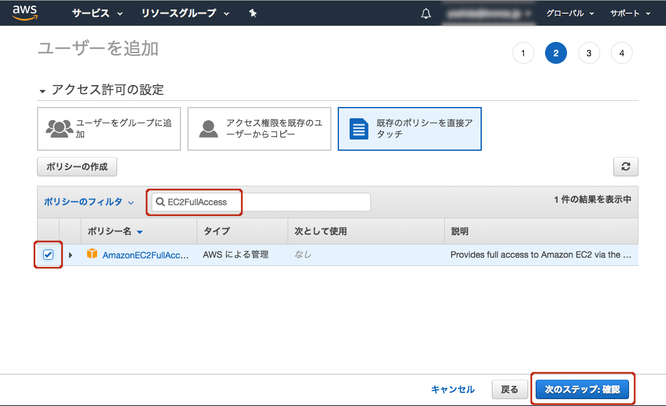The width and height of the screenshot is (666, 406).
Task: Select 既存のポリシーを直接アタッチ option
Action: click(410, 129)
